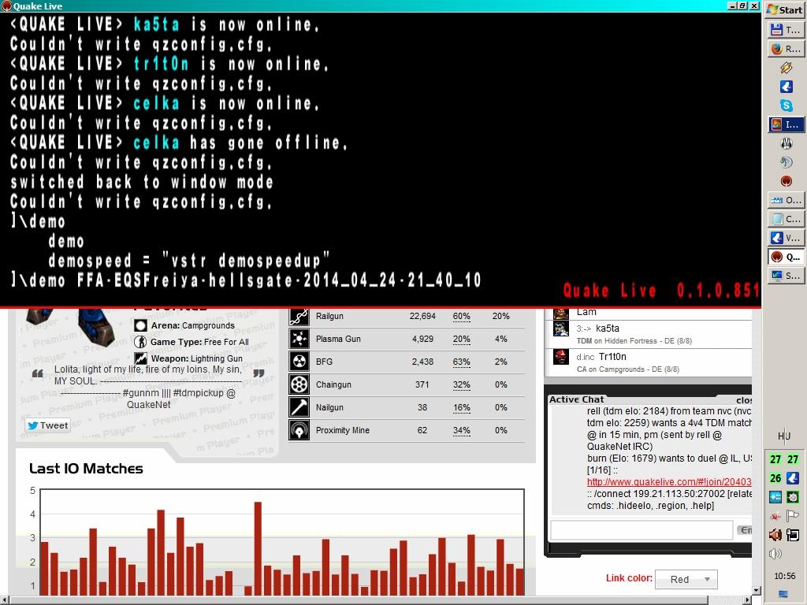Open the notepad C... taskbar button
807x605 pixels.
[x=786, y=219]
